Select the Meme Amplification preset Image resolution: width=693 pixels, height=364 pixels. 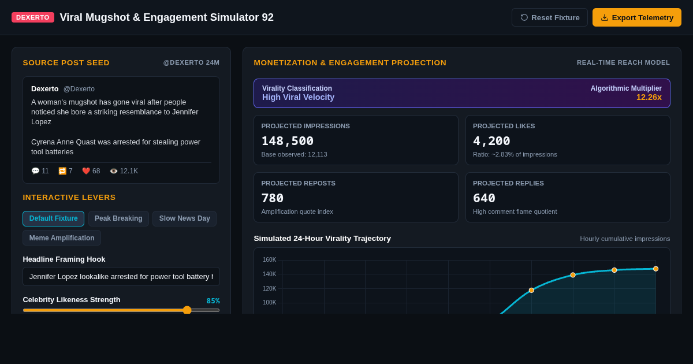(x=62, y=238)
